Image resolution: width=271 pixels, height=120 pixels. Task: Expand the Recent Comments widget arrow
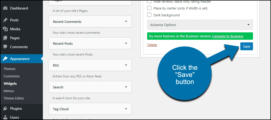pos(126,22)
